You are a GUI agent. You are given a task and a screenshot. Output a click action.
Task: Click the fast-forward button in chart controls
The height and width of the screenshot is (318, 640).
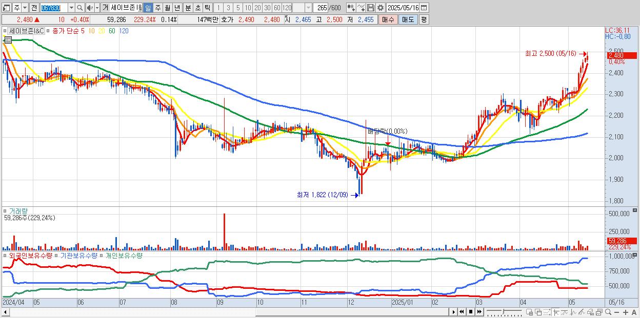pos(479,312)
